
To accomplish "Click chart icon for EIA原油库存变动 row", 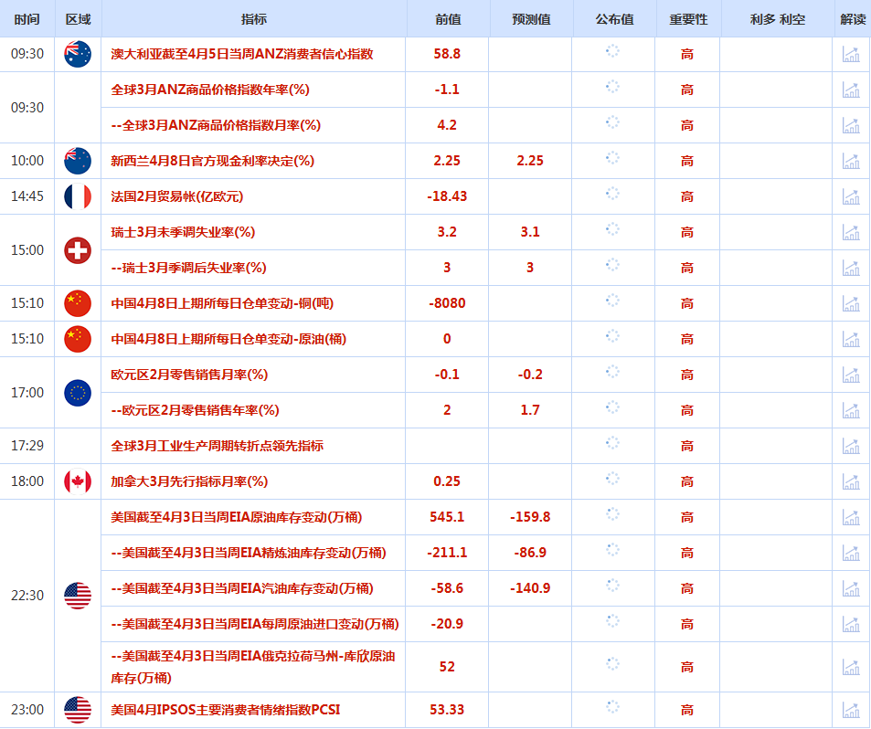I will [x=851, y=517].
